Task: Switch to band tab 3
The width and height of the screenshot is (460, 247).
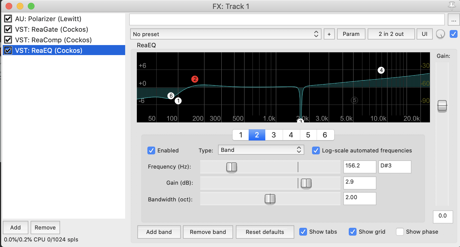Action: (x=274, y=135)
